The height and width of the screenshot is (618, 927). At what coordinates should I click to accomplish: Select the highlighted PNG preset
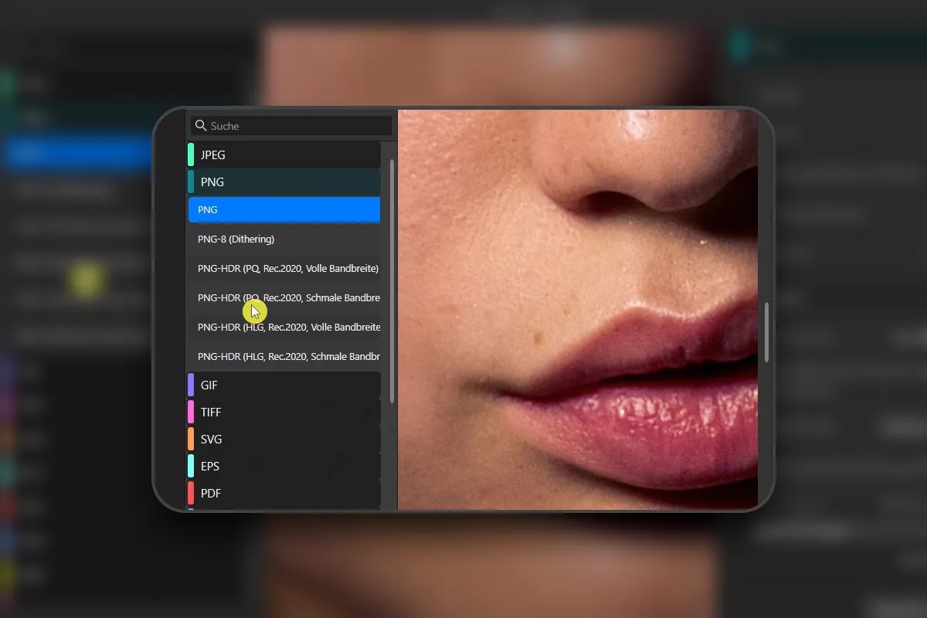coord(284,210)
